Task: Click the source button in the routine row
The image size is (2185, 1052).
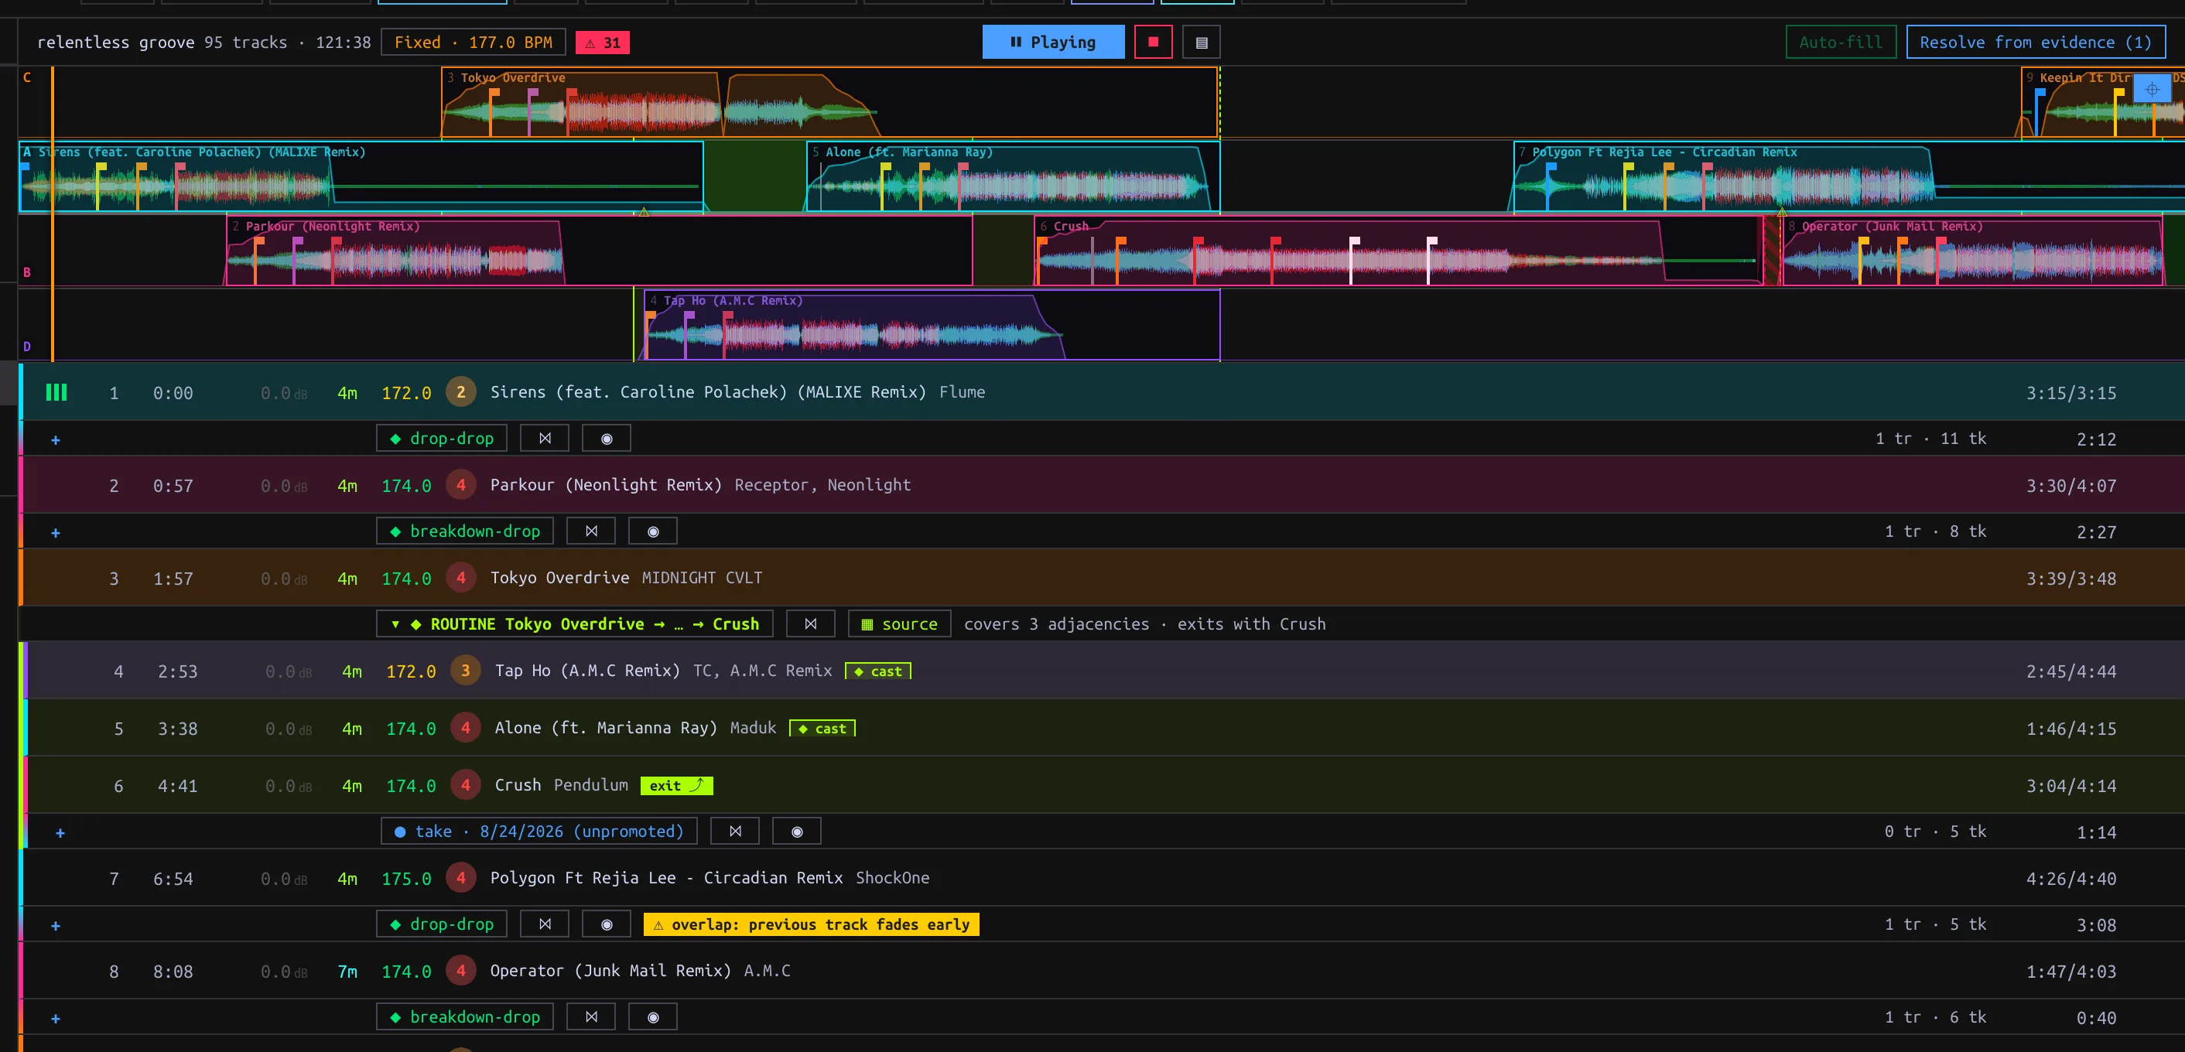Action: tap(899, 624)
